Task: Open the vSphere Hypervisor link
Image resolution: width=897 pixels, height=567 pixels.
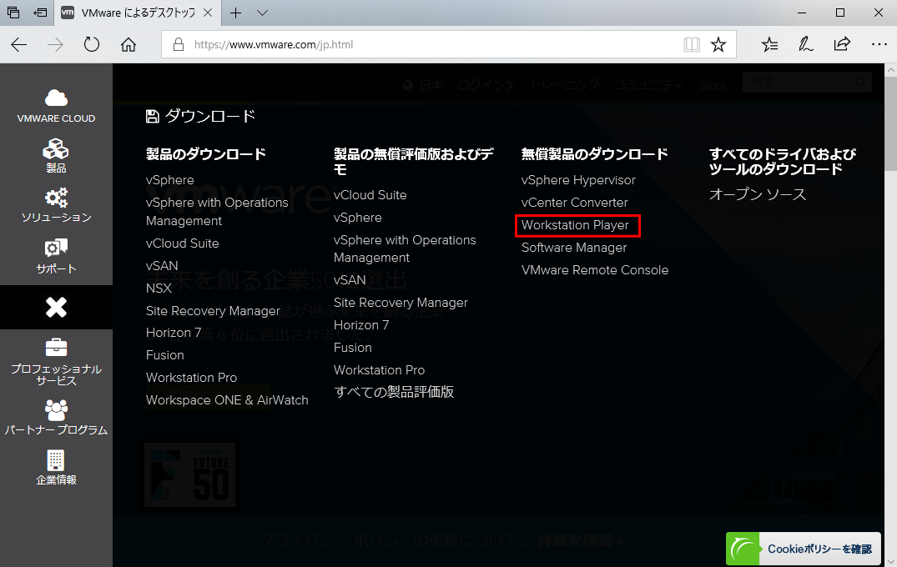Action: pyautogui.click(x=578, y=180)
